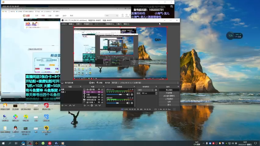
Task: Open the Tools menu in OBS
Action: click(119, 24)
